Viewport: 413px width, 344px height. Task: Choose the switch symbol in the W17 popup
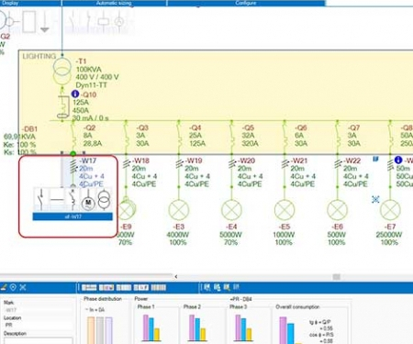pyautogui.click(x=41, y=200)
